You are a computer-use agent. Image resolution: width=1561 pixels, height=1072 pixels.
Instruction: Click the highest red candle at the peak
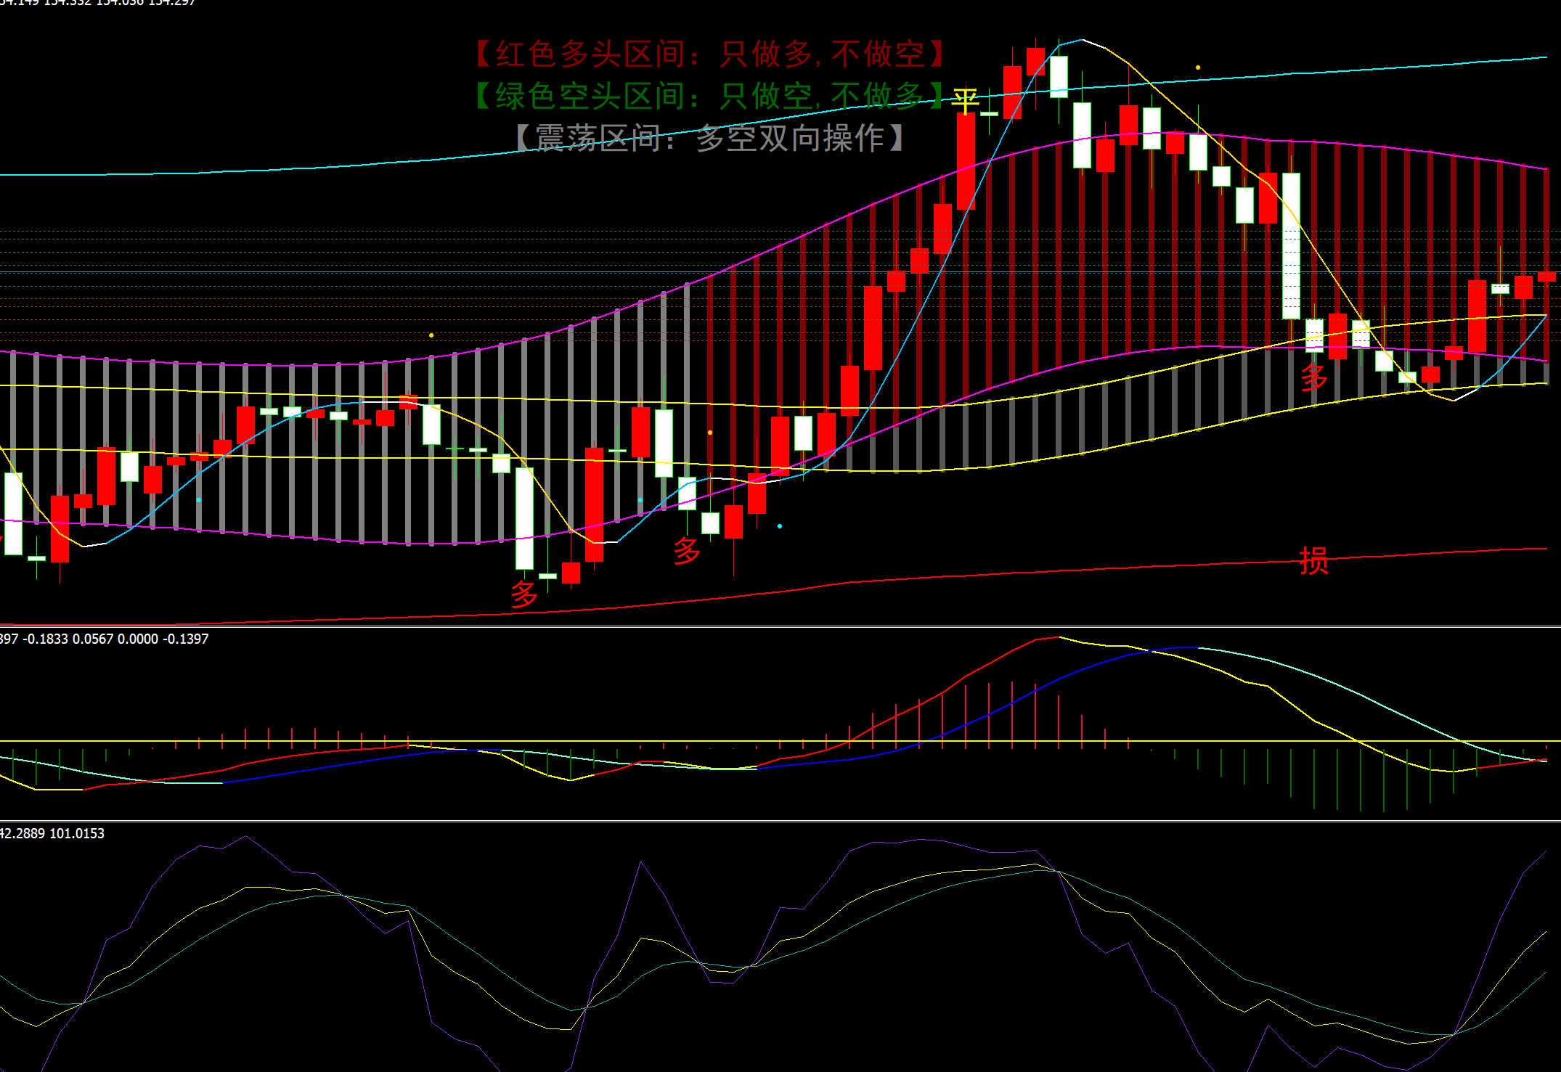(1035, 61)
